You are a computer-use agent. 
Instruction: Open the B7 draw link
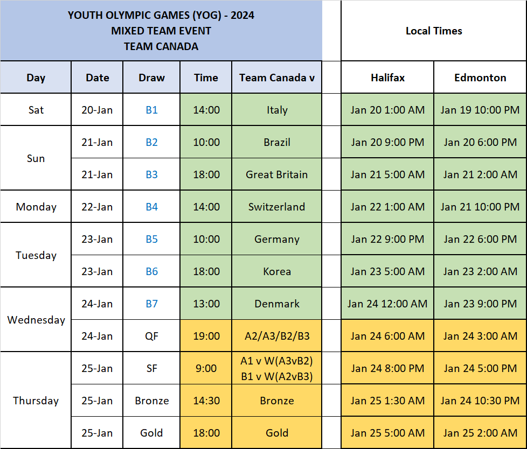point(151,304)
